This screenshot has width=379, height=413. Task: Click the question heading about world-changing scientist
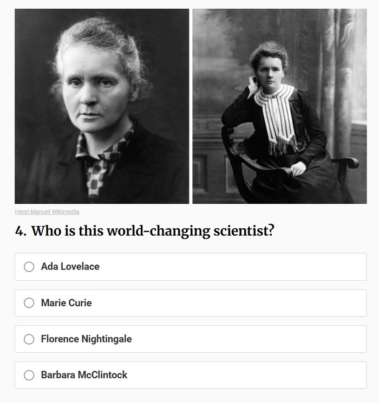click(145, 231)
